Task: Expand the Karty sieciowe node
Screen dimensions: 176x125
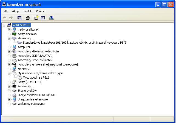Action: pos(9,34)
